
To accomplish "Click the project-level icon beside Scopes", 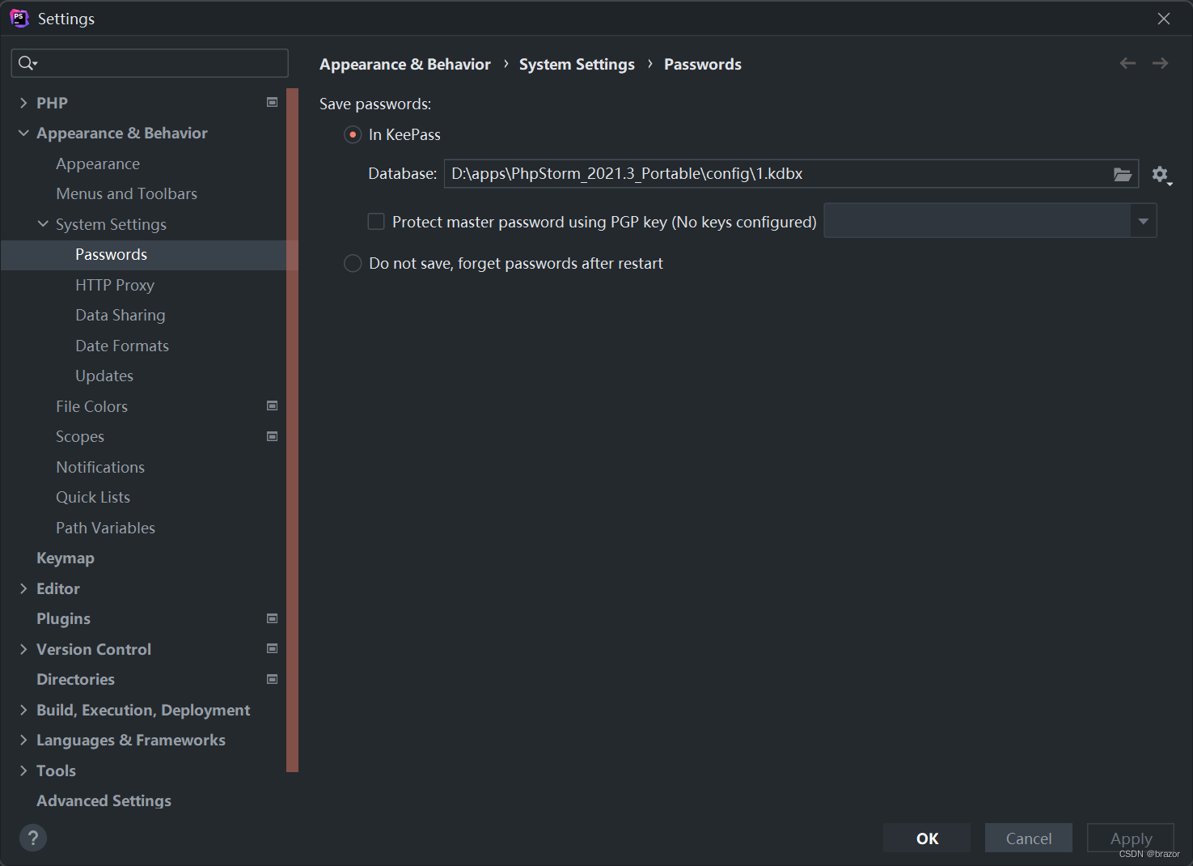I will coord(273,436).
